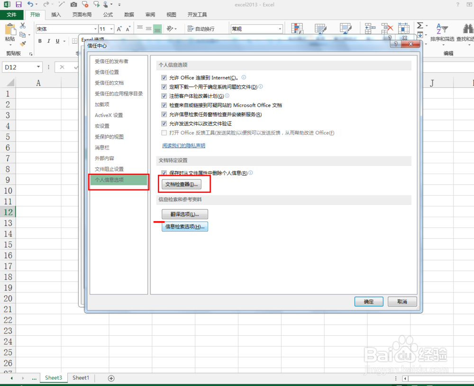Click the camera screenshot icon in Quick Access Toolbar
This screenshot has height=386, width=474.
click(x=73, y=4)
